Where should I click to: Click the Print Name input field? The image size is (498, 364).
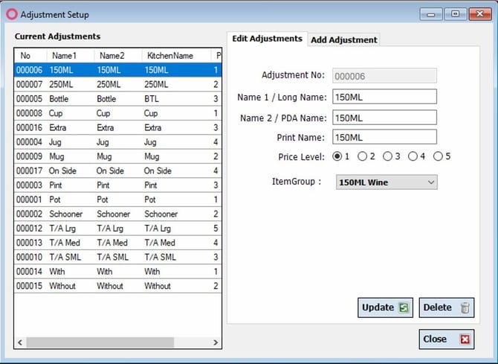point(384,137)
